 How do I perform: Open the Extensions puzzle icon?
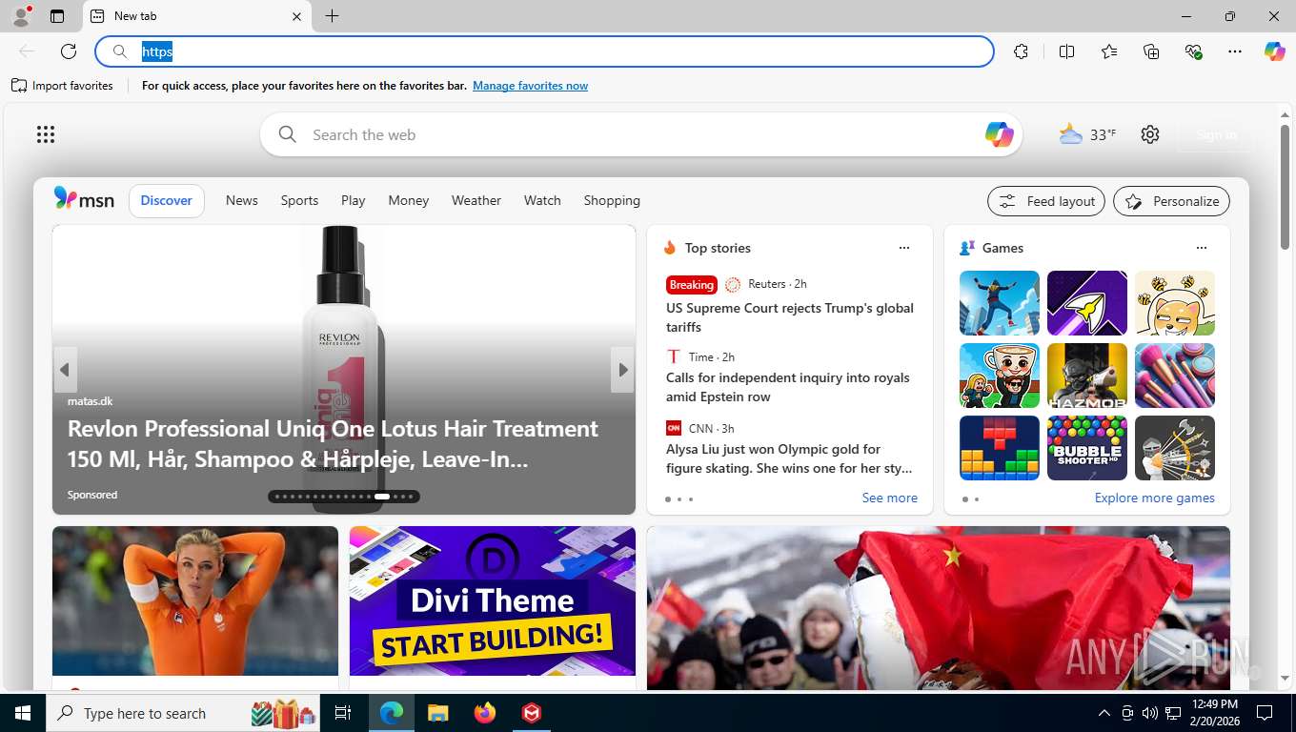pyautogui.click(x=1021, y=51)
